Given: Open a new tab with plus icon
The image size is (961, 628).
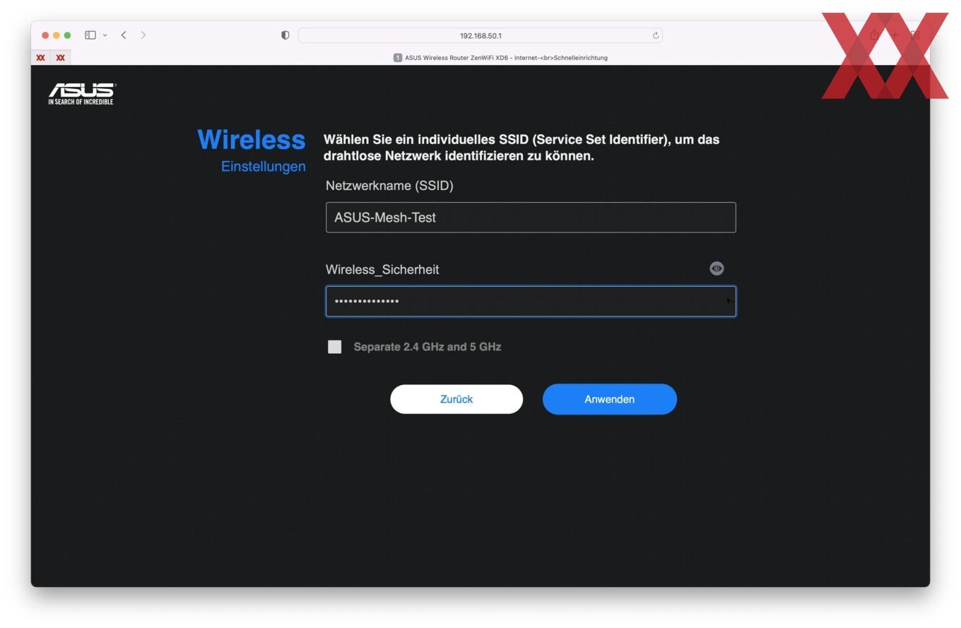Looking at the screenshot, I should (x=895, y=35).
